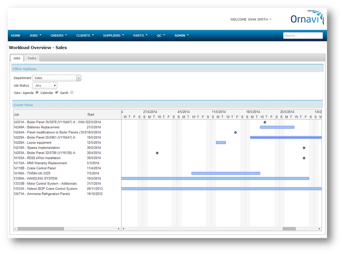The width and height of the screenshot is (343, 254).
Task: Select 14210A Spares Implementation row
Action: pyautogui.click(x=67, y=147)
